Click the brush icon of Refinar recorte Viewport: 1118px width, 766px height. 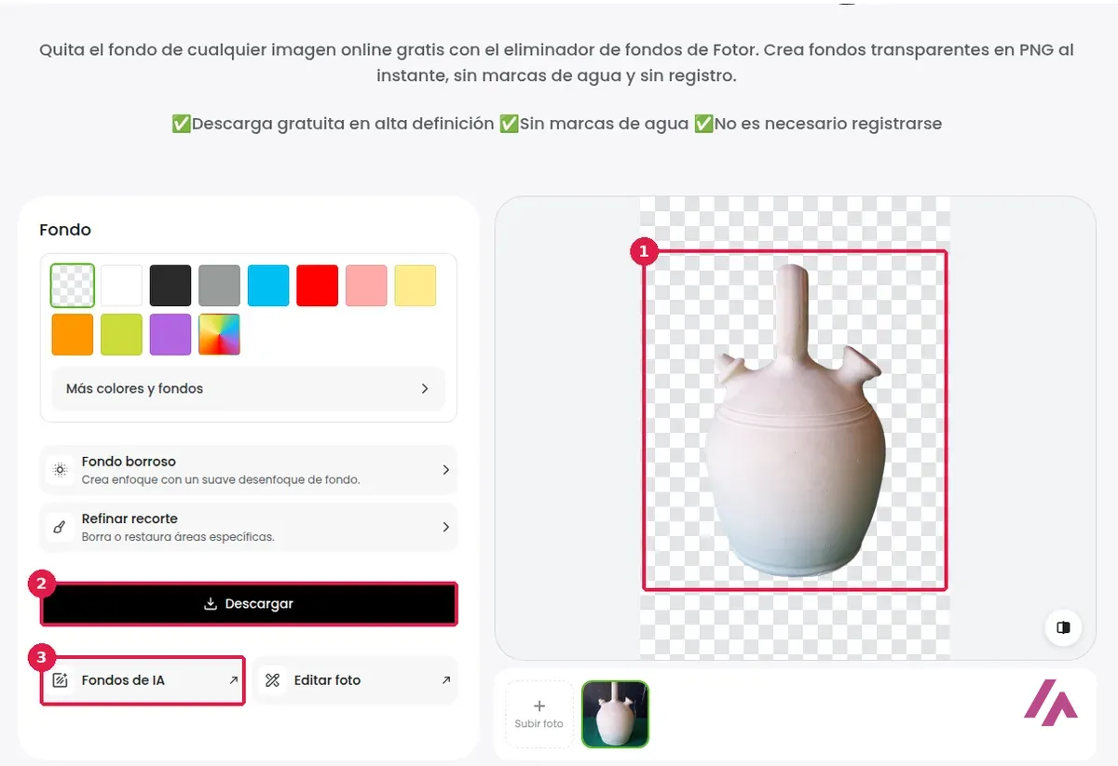61,527
